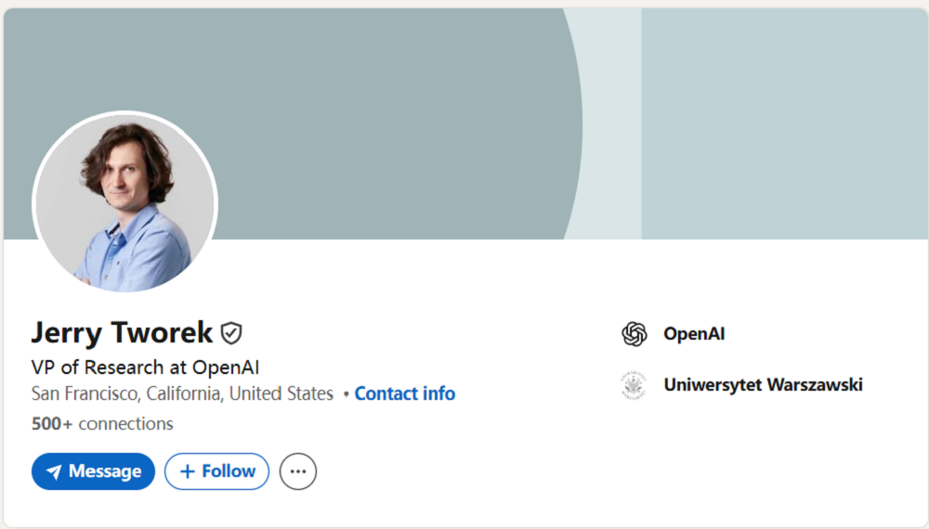Click the verification shield badge beside the name
Viewport: 929px width, 529px height.
click(x=231, y=333)
